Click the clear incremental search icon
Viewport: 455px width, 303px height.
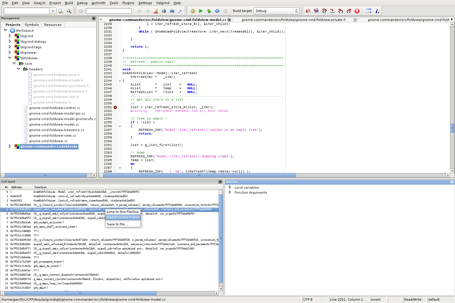81,11
